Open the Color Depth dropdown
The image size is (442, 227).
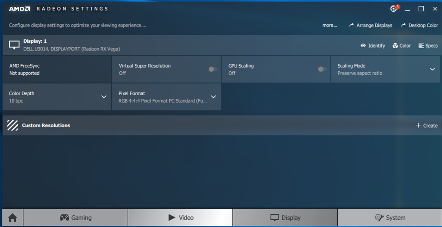(x=104, y=97)
